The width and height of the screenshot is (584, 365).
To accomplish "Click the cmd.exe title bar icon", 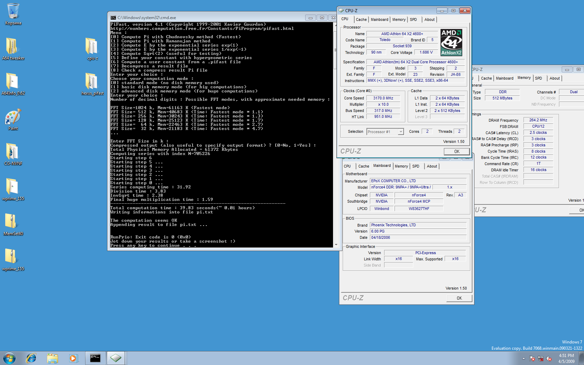I will (113, 18).
